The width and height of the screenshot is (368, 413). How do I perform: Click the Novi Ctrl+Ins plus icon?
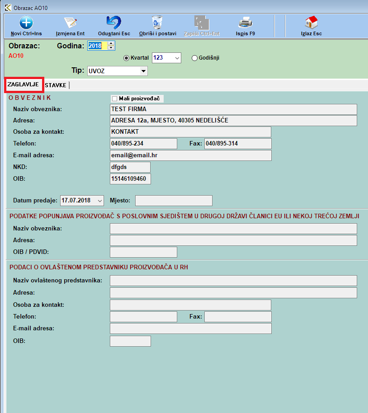click(x=26, y=23)
